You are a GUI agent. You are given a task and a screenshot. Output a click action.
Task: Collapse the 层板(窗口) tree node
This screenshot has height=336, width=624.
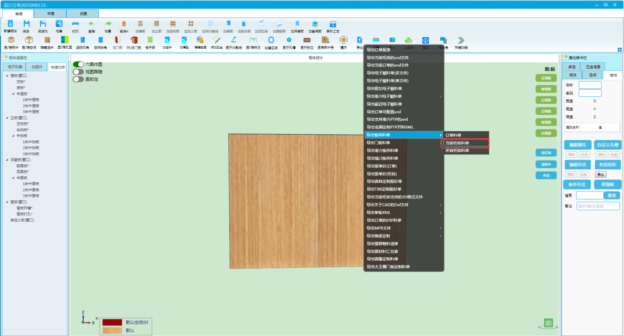point(7,76)
